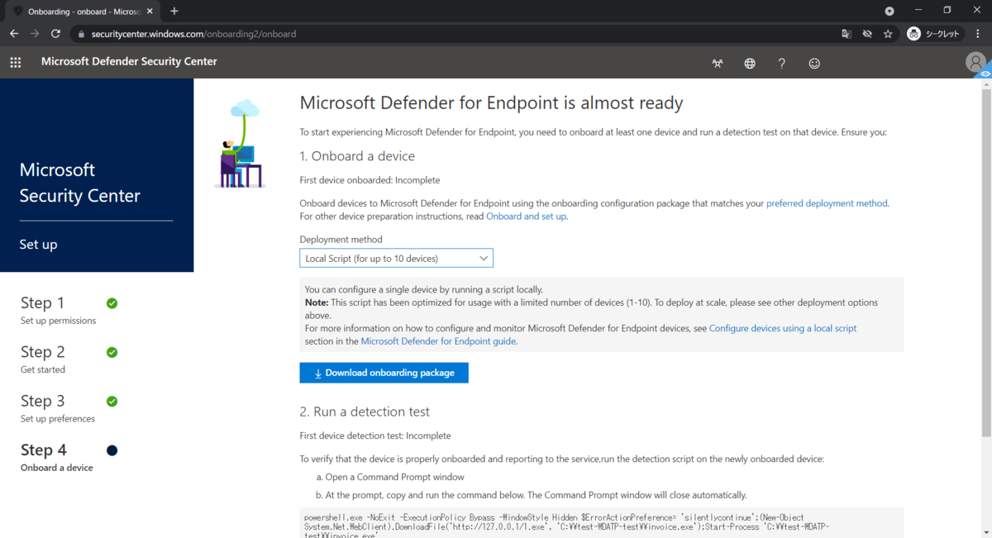Click the Step 3 green checkmark
The height and width of the screenshot is (538, 992).
pyautogui.click(x=112, y=402)
